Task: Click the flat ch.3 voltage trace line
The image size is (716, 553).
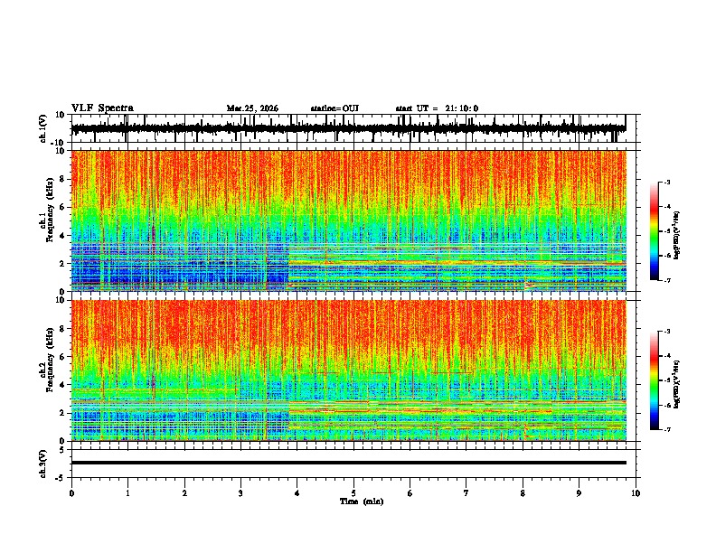Action: coord(349,463)
